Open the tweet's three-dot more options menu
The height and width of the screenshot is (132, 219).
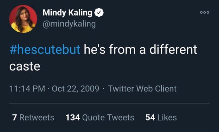[x=205, y=12]
